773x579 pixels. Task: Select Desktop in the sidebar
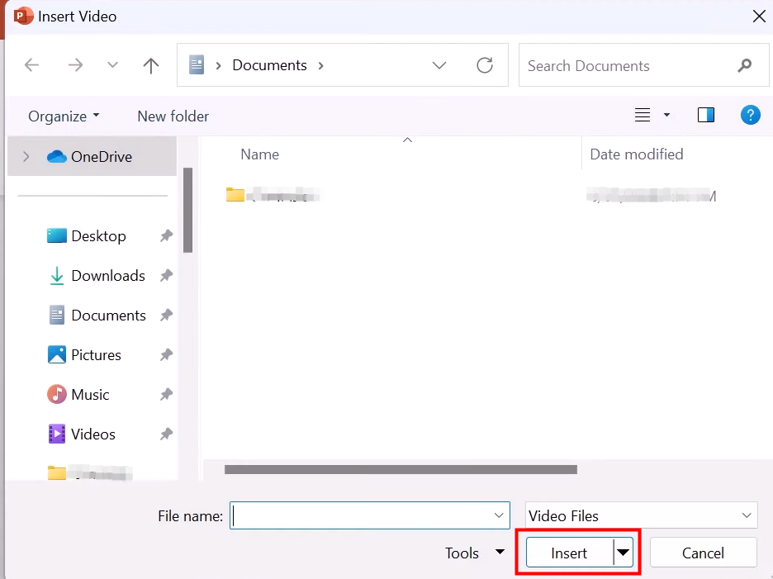point(98,236)
